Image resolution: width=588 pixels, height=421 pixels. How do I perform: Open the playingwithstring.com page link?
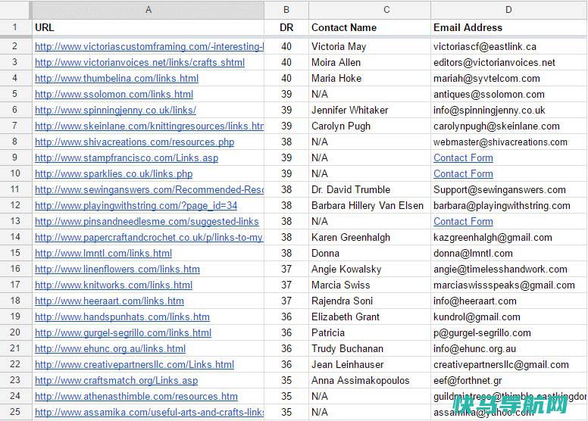(136, 205)
